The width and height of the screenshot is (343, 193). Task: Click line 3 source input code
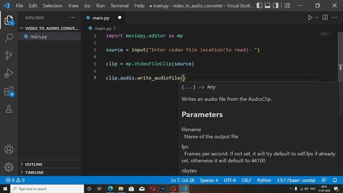183,50
